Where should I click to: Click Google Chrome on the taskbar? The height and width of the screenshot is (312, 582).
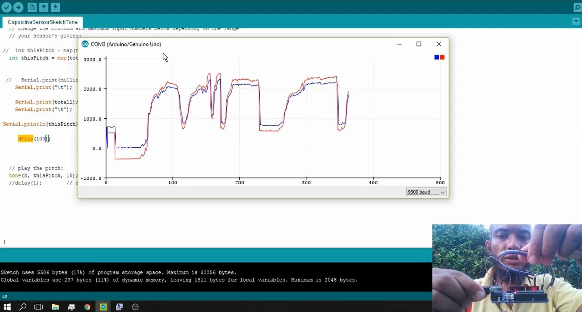tap(87, 307)
